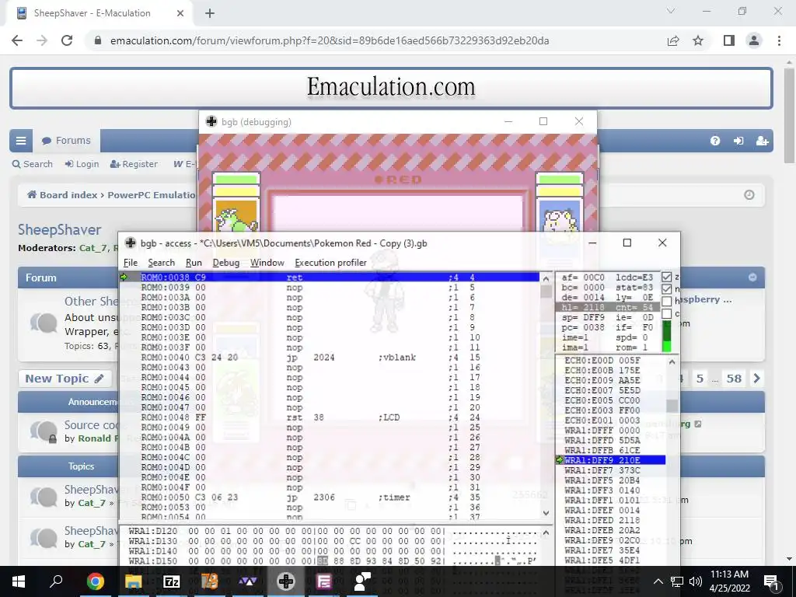
Task: Open Run menu in bgb debugger
Action: 194,263
